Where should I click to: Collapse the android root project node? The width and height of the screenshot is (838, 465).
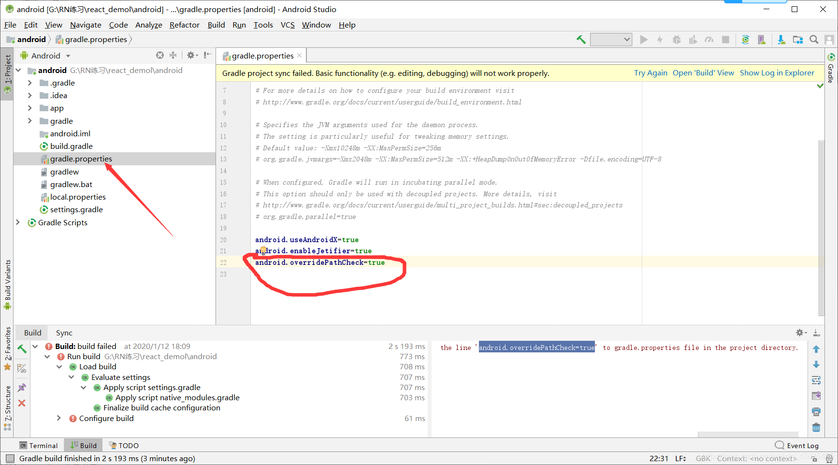point(18,70)
